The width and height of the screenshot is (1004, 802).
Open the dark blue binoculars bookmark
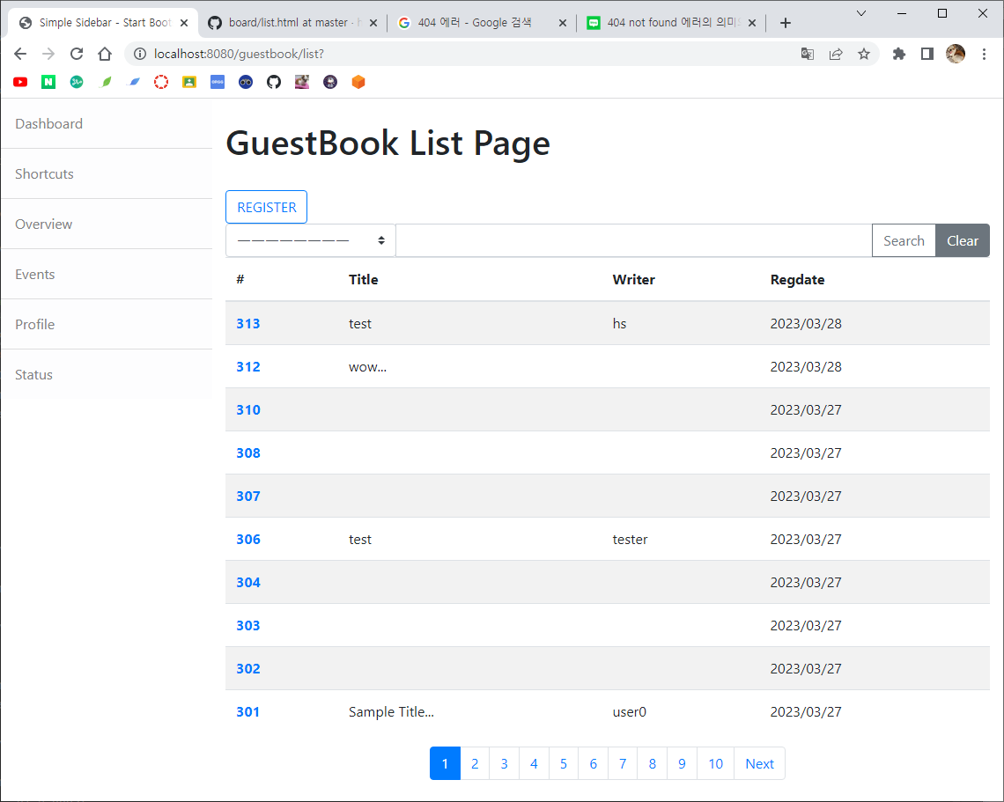click(246, 82)
